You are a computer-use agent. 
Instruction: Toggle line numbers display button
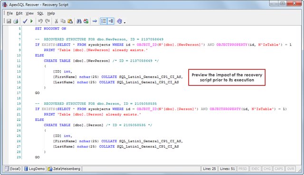104,21
